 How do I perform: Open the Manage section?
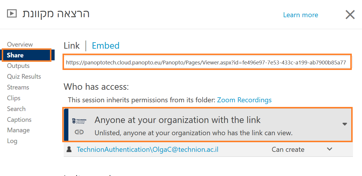pyautogui.click(x=18, y=130)
